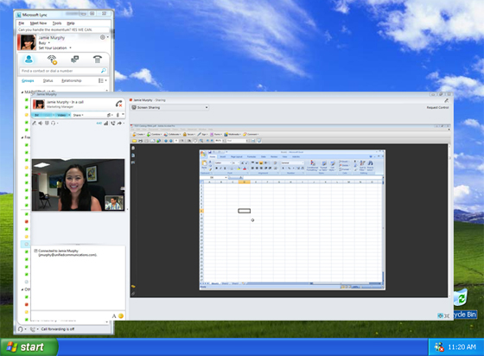Click the pen icon under the call tabs
This screenshot has height=356, width=484.
coord(35,123)
